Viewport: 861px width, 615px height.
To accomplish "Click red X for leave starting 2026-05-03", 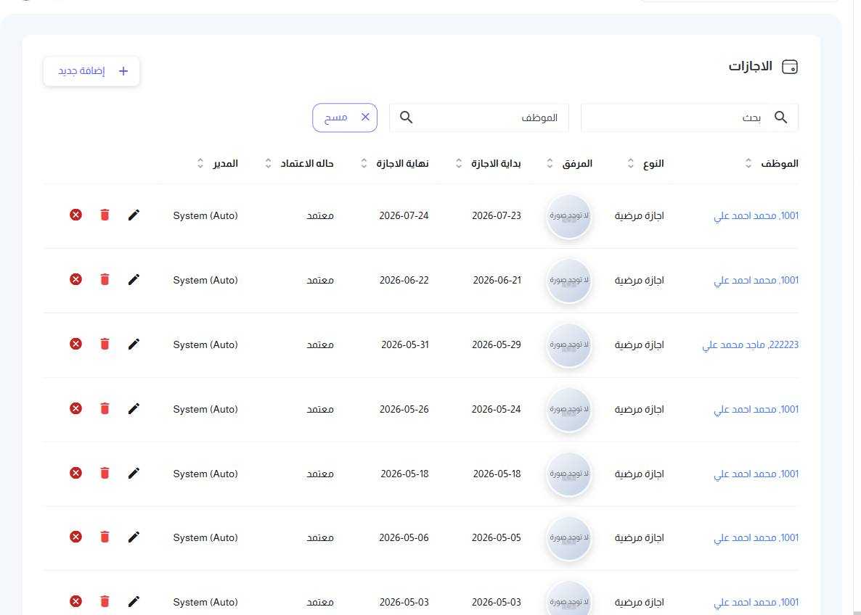I will click(76, 602).
